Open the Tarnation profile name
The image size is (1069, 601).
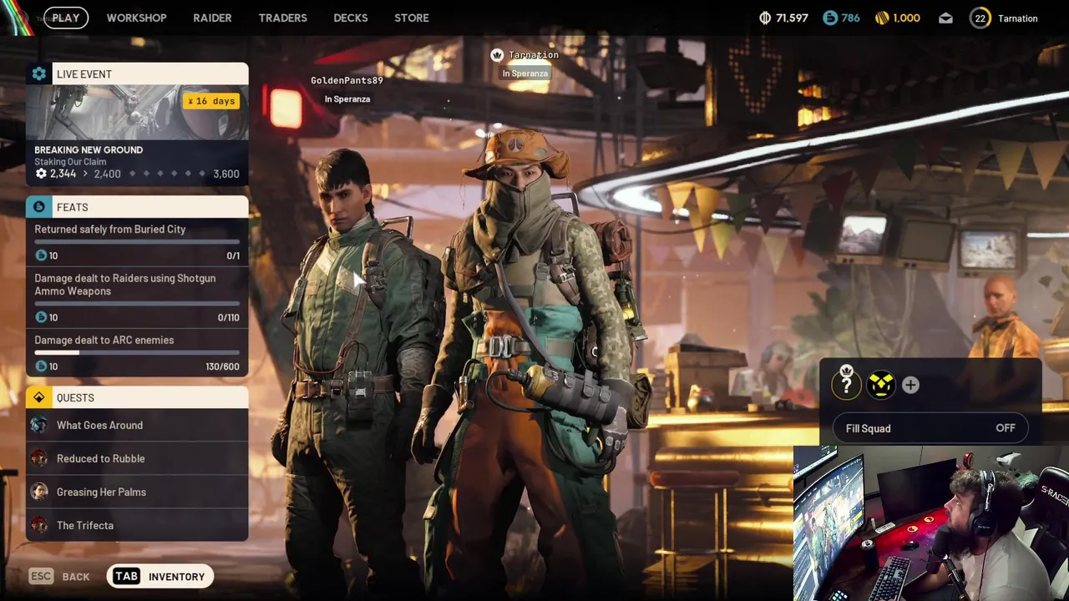tap(1017, 18)
